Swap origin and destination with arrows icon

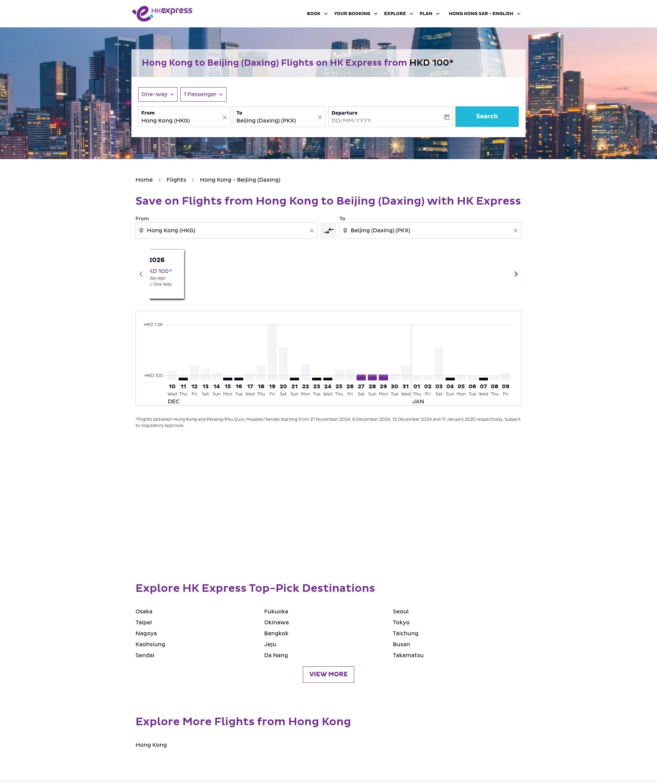[x=328, y=231]
